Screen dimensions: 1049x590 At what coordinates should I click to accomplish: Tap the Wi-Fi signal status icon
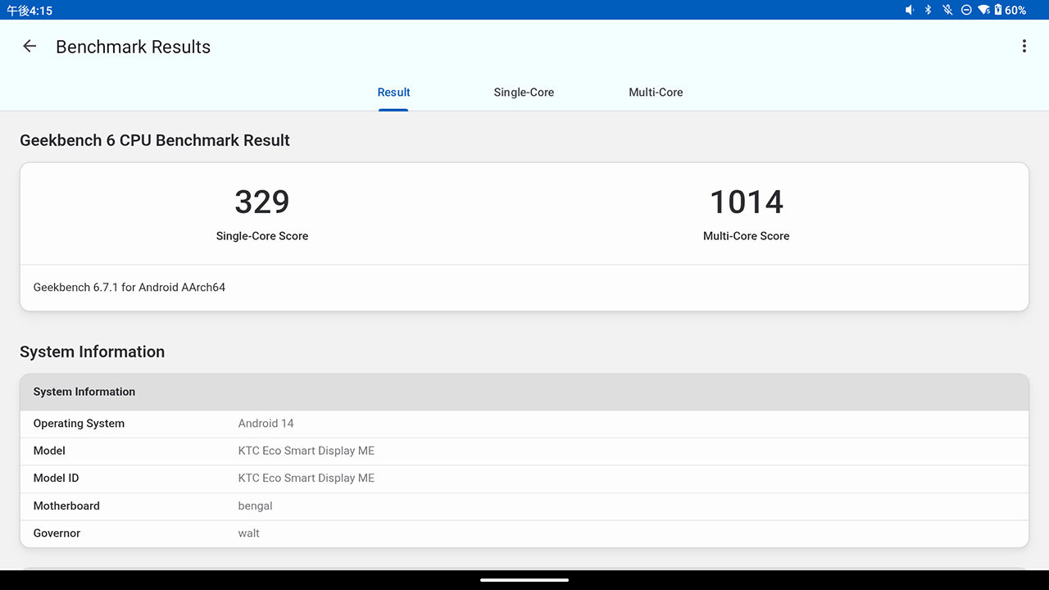(x=984, y=10)
